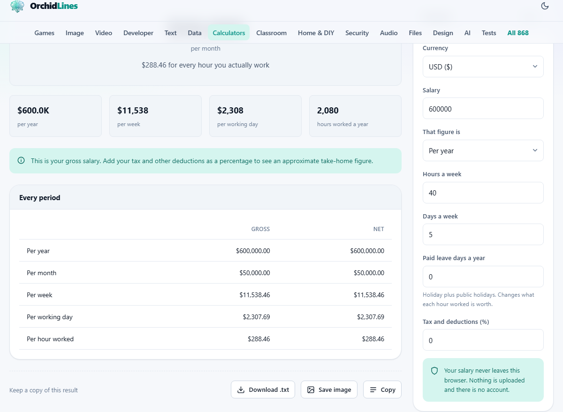Click 'Keep a copy of this result' text

click(44, 390)
